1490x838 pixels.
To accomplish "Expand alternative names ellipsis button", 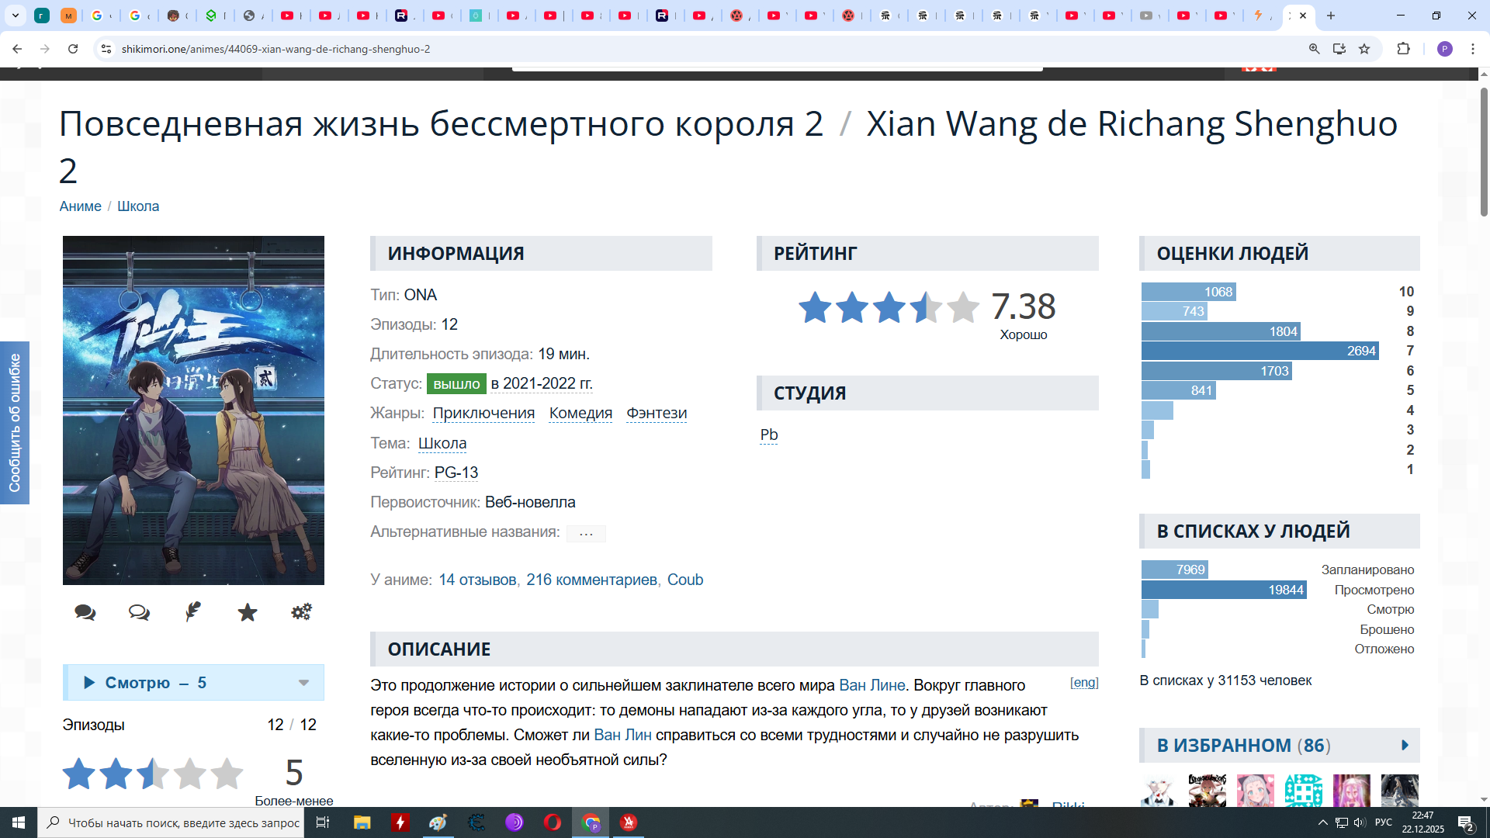I will click(x=586, y=533).
